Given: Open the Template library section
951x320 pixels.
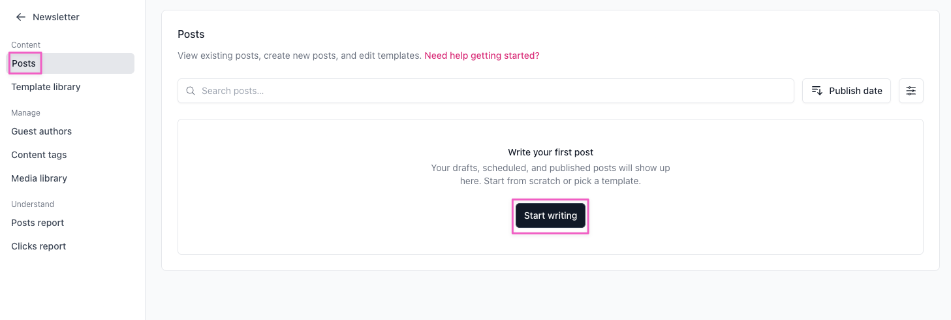Looking at the screenshot, I should [x=46, y=87].
